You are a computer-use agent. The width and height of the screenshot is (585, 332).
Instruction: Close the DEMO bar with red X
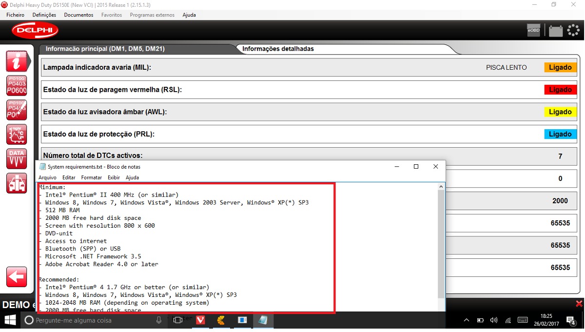click(x=579, y=304)
